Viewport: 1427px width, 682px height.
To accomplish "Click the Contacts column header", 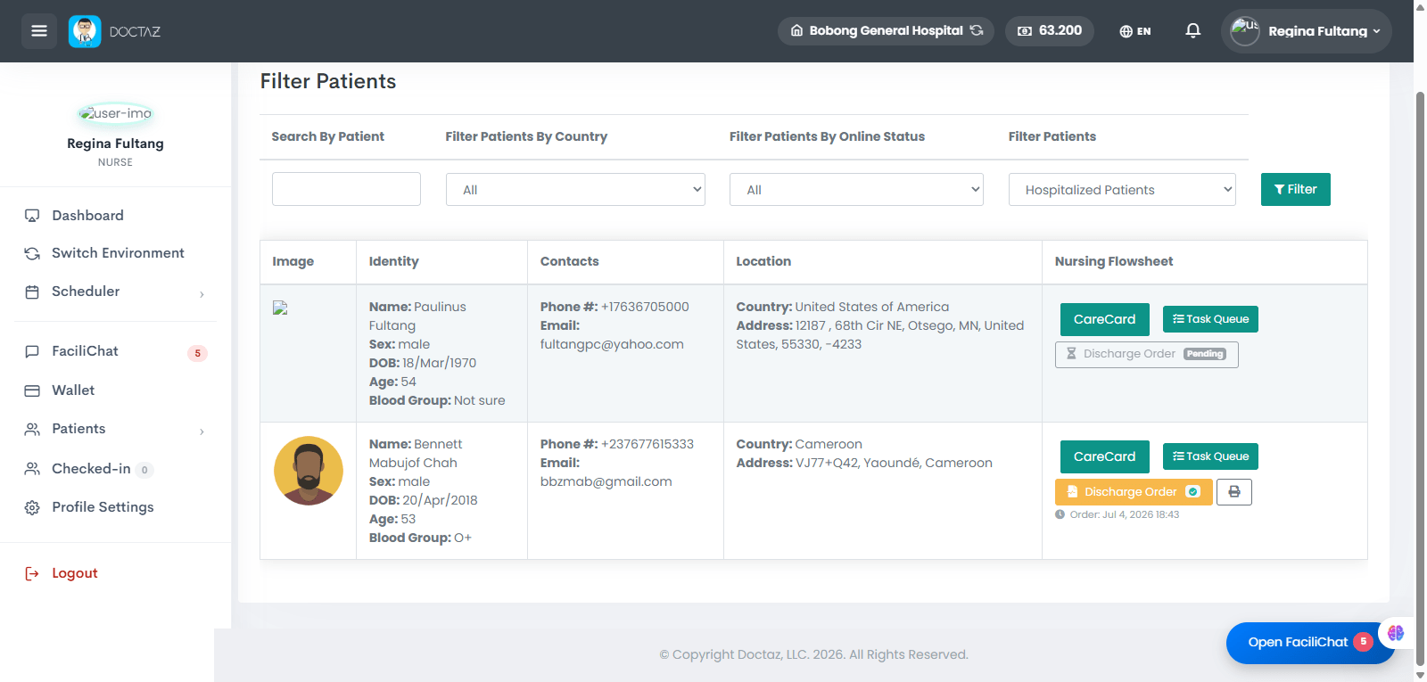I will (x=569, y=261).
